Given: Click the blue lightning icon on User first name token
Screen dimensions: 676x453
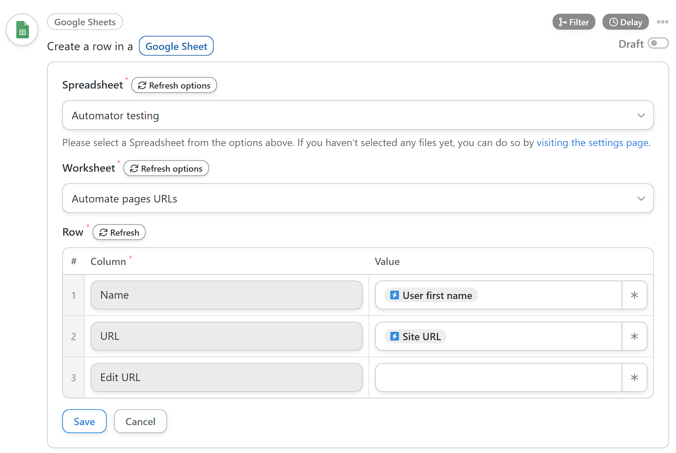Looking at the screenshot, I should 394,295.
